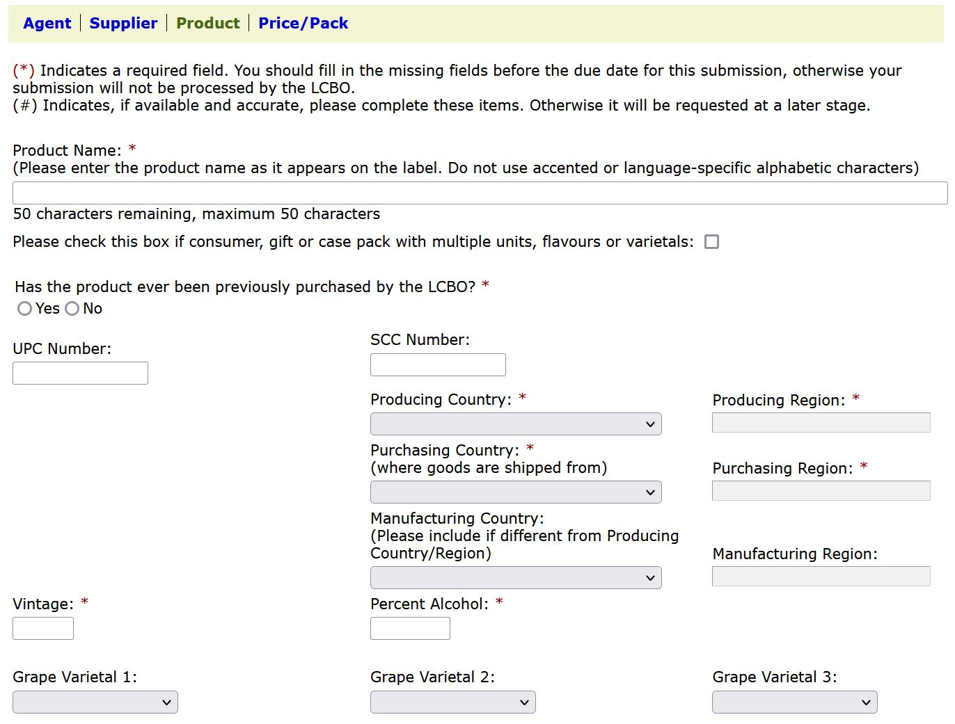Click the 'Vintage:' label text
The width and height of the screenshot is (955, 724).
[43, 604]
